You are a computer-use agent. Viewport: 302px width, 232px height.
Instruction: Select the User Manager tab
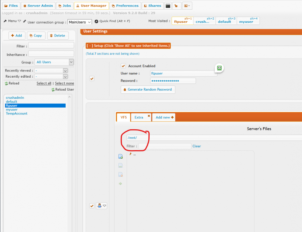[x=91, y=6]
